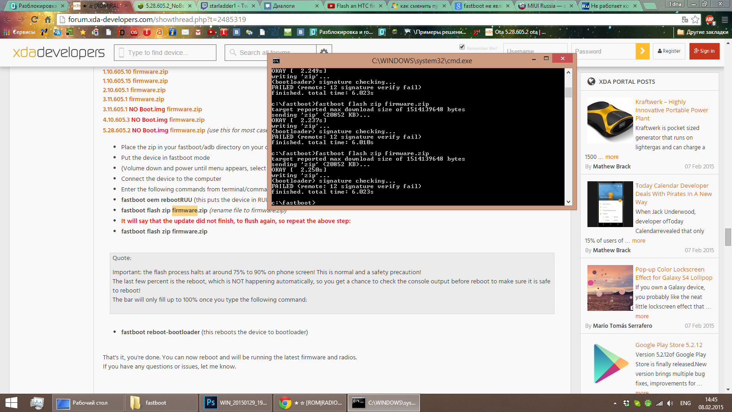This screenshot has width=732, height=412.
Task: Click the browser Home icon
Action: click(x=48, y=20)
